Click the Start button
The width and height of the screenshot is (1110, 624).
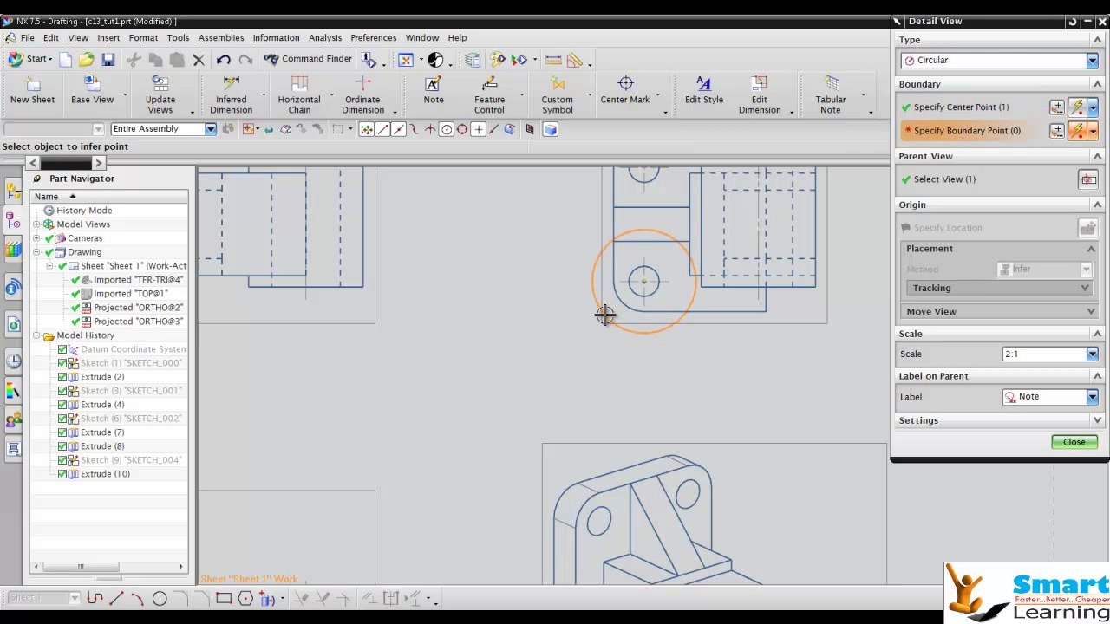[x=29, y=59]
